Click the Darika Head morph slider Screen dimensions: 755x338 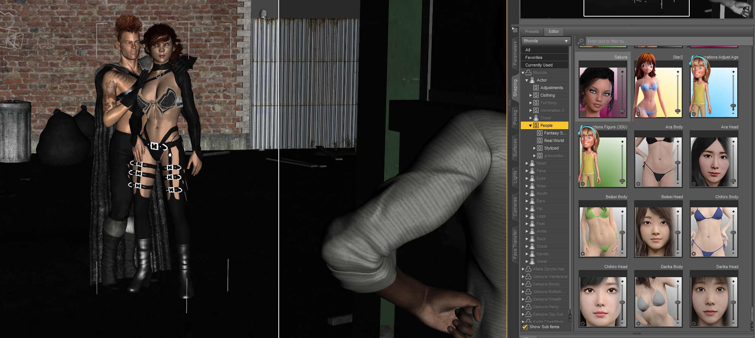tap(733, 303)
